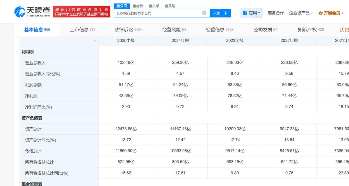
Task: Select the 查关系 search tab
Action: coord(154,6)
